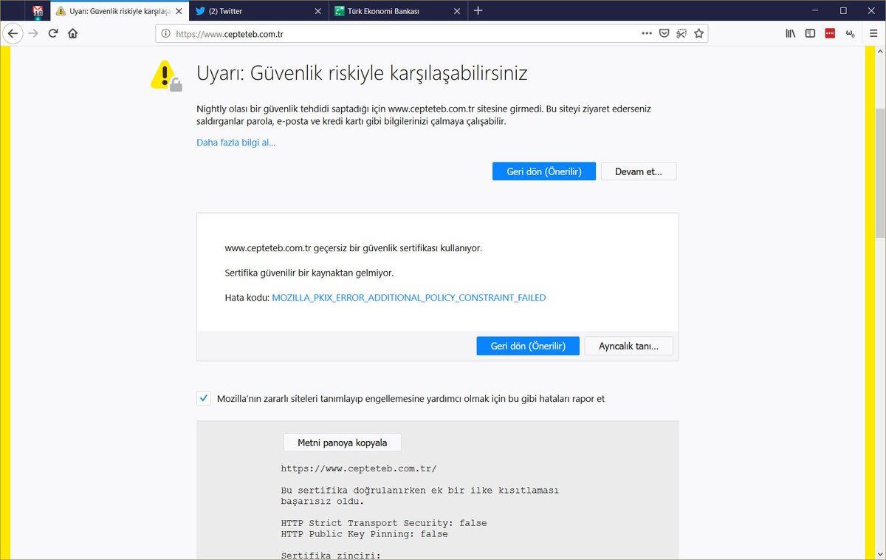This screenshot has width=886, height=560.
Task: Select the pinned tab with red icon
Action: (38, 11)
